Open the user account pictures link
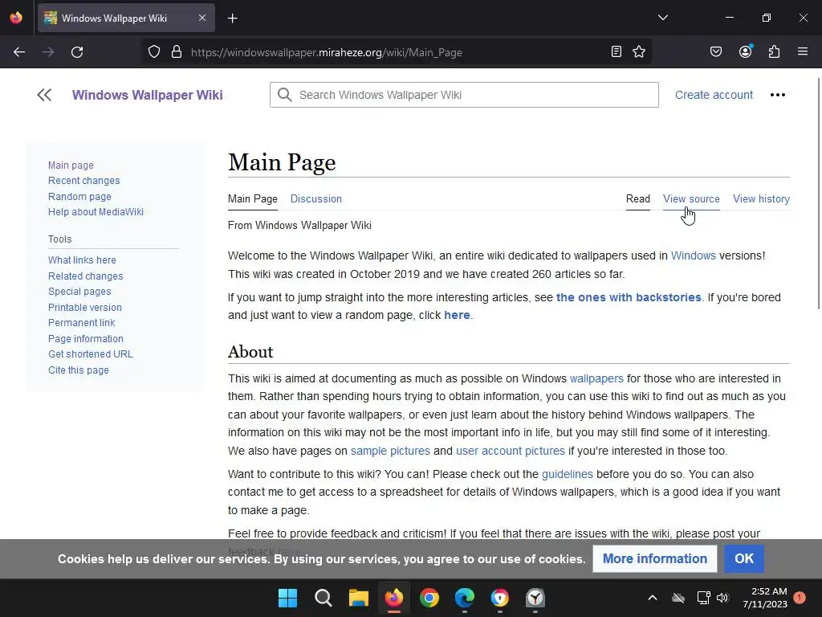The image size is (822, 617). [511, 452]
